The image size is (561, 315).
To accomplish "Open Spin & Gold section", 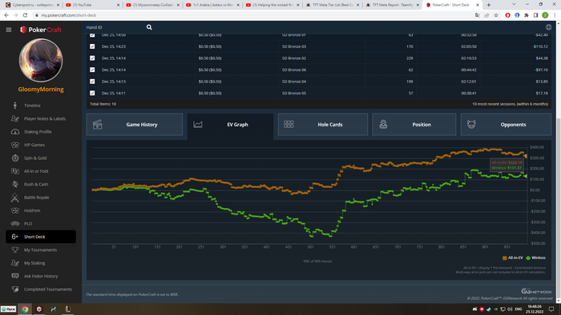I will (x=35, y=158).
